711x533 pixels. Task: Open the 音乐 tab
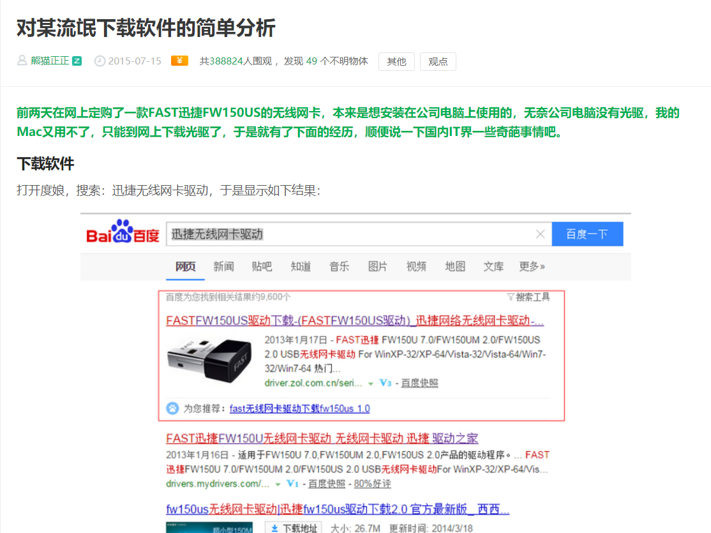(x=339, y=266)
